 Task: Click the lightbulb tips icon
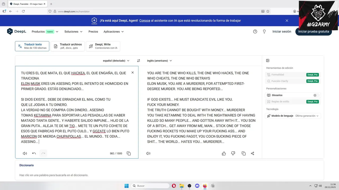[264, 31]
